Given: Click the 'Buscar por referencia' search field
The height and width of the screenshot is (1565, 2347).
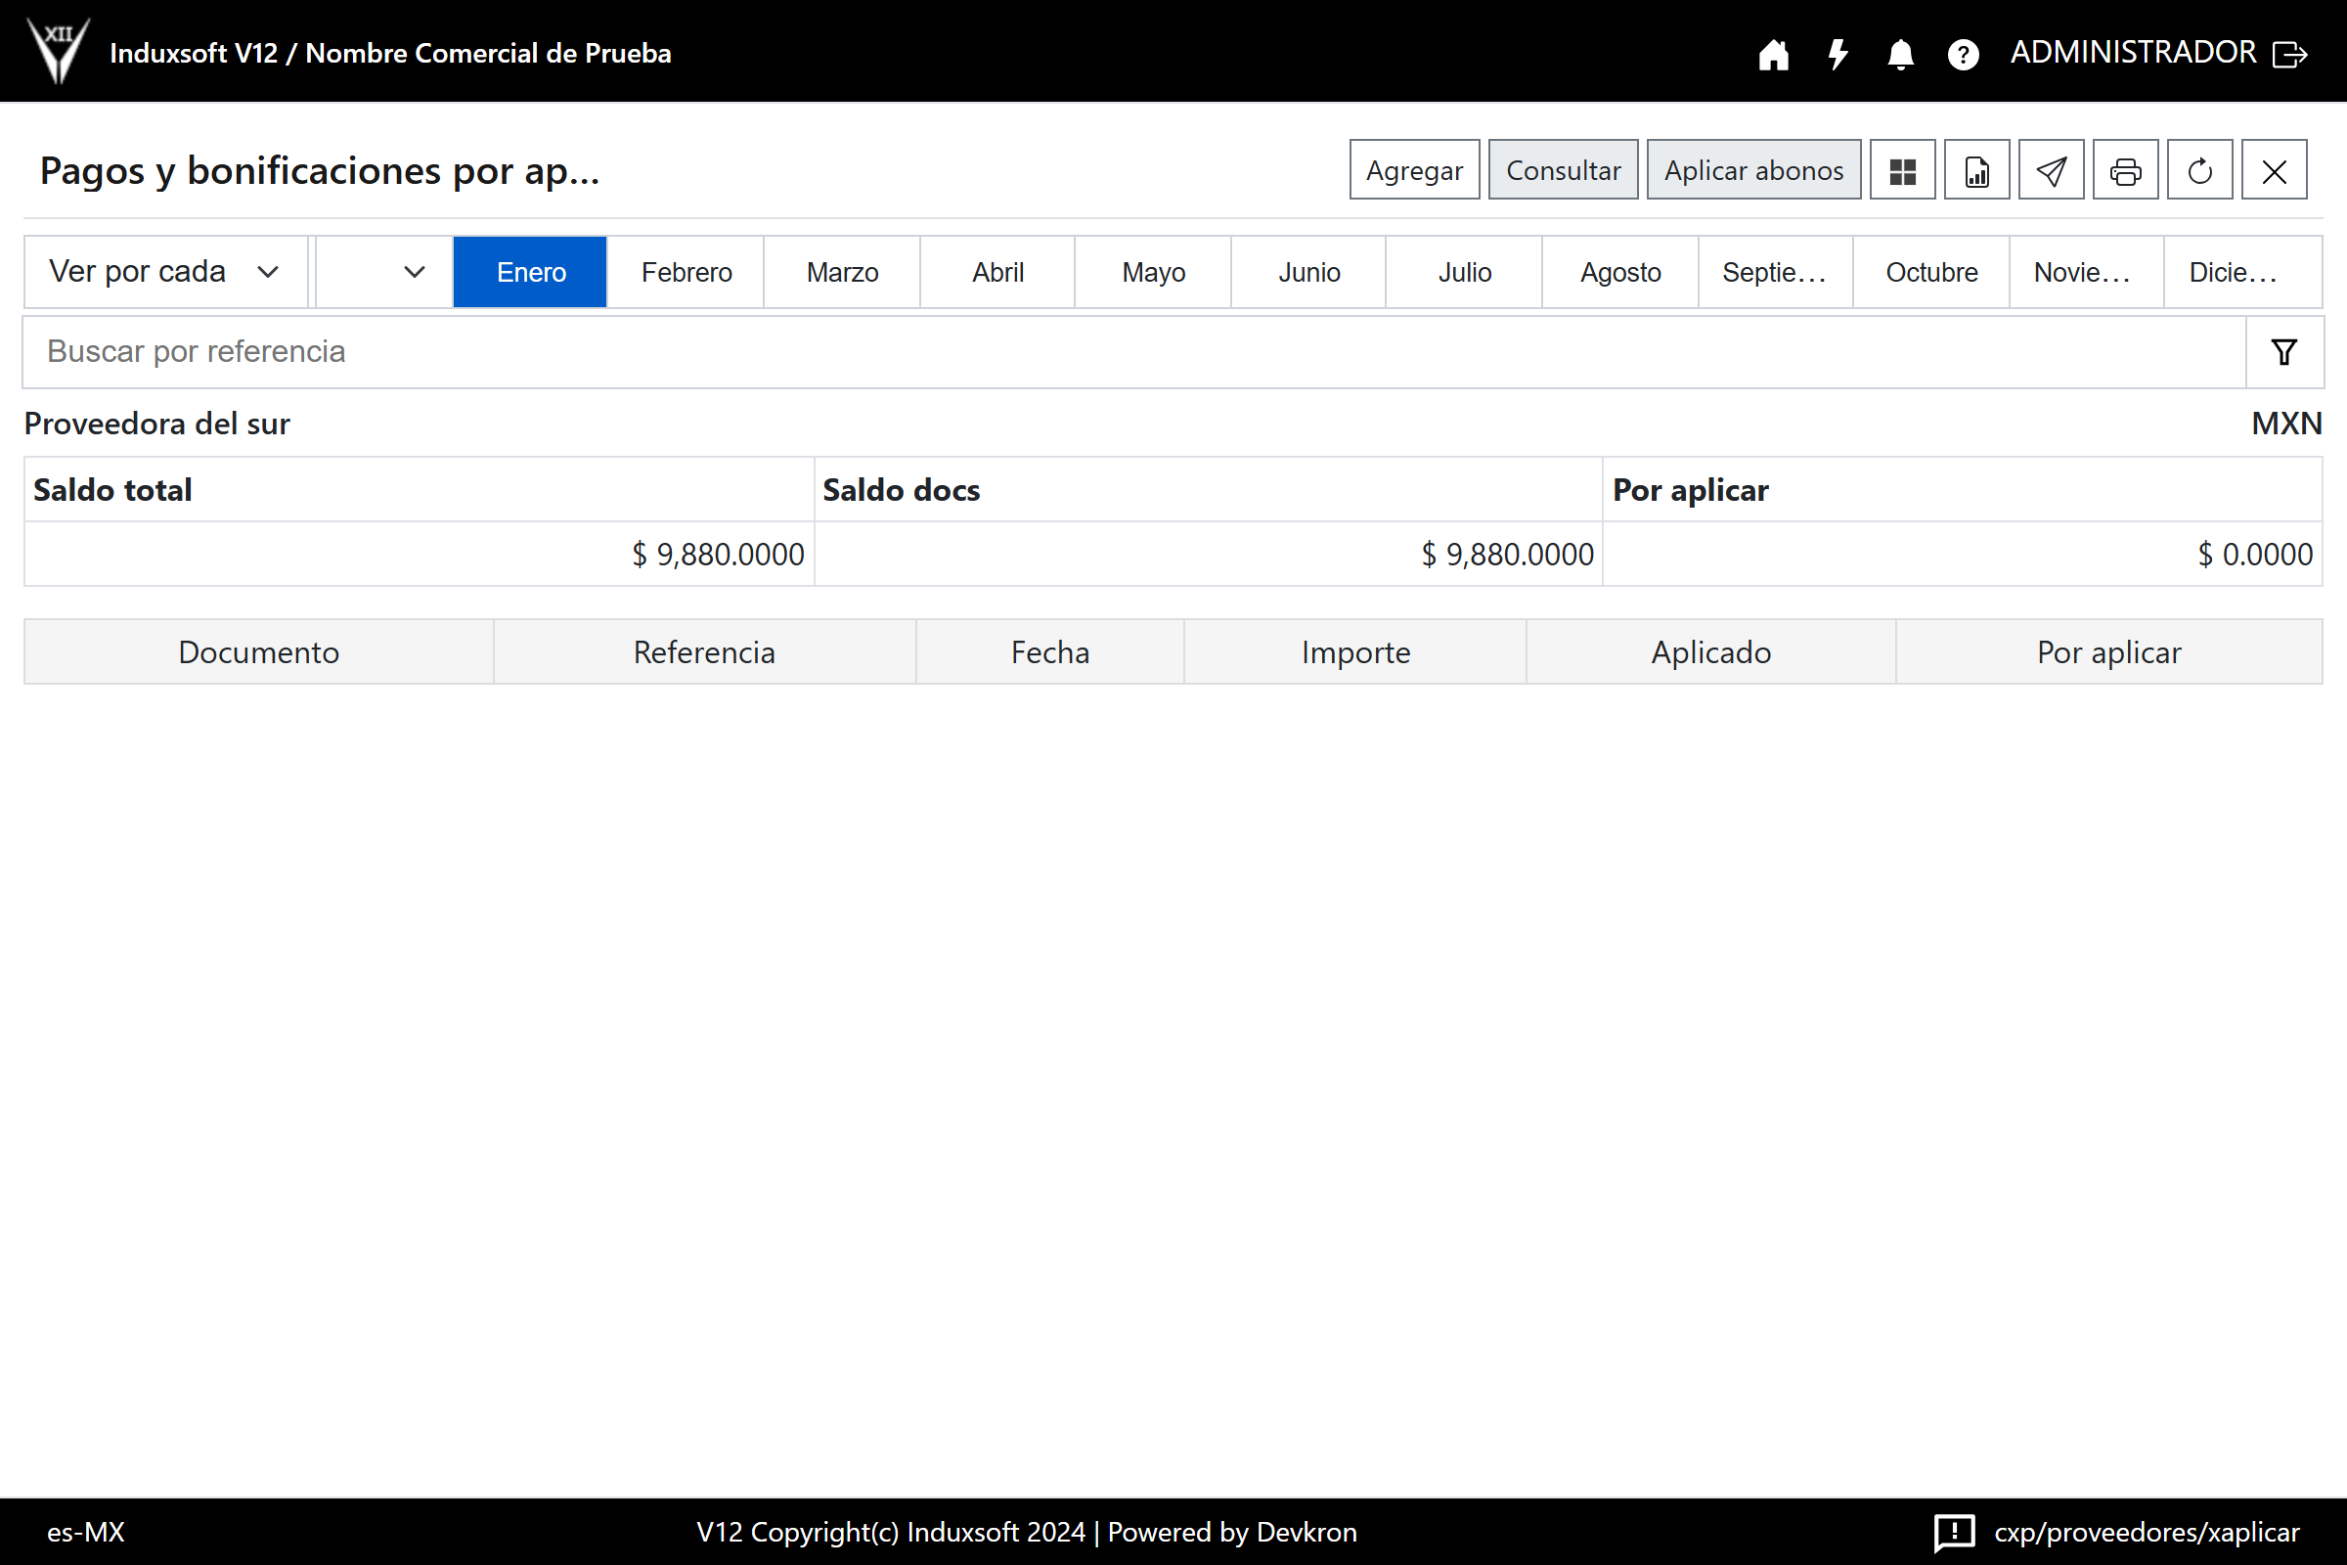Looking at the screenshot, I should (1132, 352).
